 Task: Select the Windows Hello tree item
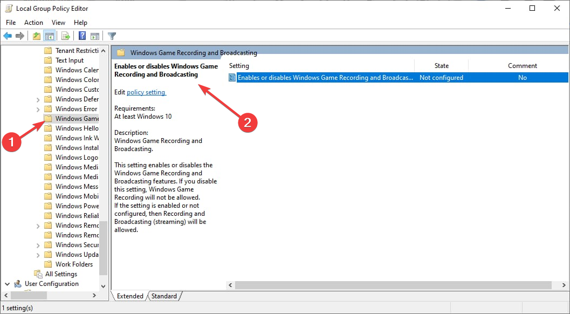(x=77, y=128)
